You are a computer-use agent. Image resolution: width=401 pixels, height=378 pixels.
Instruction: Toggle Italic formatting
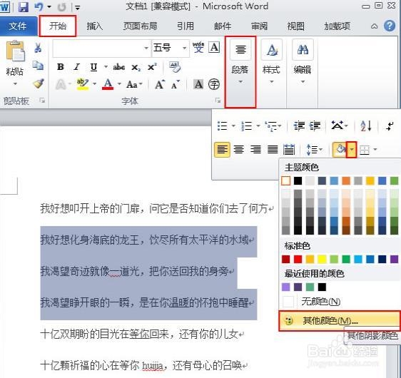click(76, 67)
